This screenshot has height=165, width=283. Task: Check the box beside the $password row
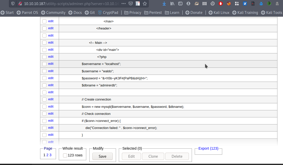pyautogui.click(x=44, y=78)
